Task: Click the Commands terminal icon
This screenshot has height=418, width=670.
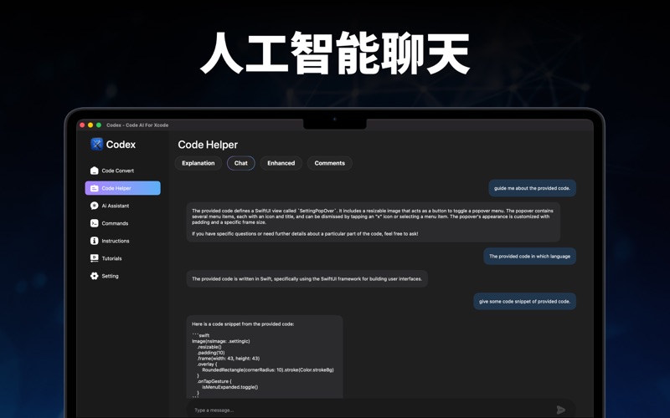Action: click(x=95, y=223)
